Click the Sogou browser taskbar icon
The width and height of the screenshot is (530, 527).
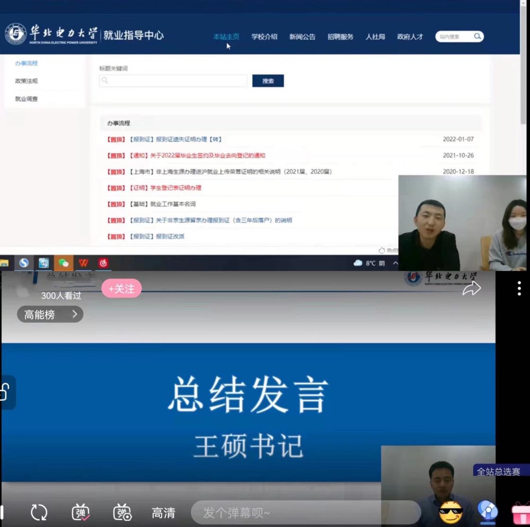point(24,263)
